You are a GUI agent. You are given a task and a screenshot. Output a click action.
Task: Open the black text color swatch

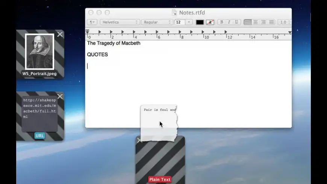click(200, 22)
